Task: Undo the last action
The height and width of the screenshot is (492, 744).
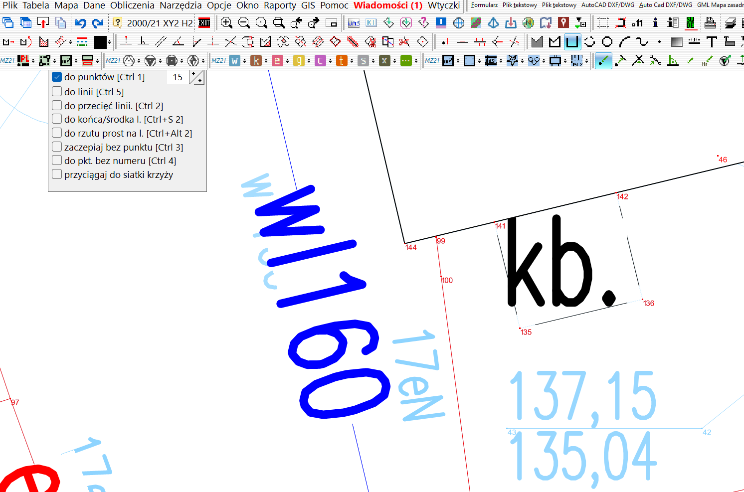Action: click(x=81, y=23)
